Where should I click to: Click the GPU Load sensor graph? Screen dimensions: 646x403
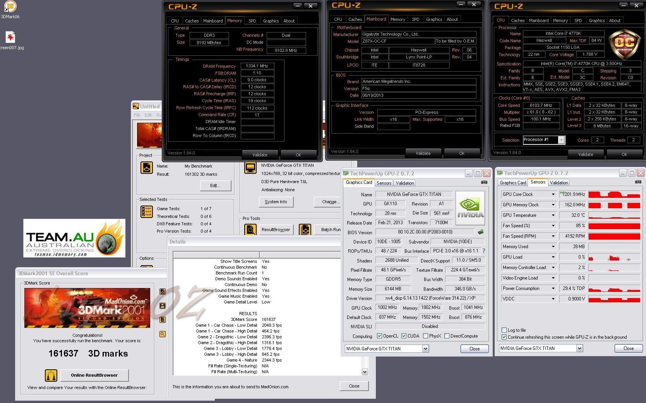pos(614,257)
